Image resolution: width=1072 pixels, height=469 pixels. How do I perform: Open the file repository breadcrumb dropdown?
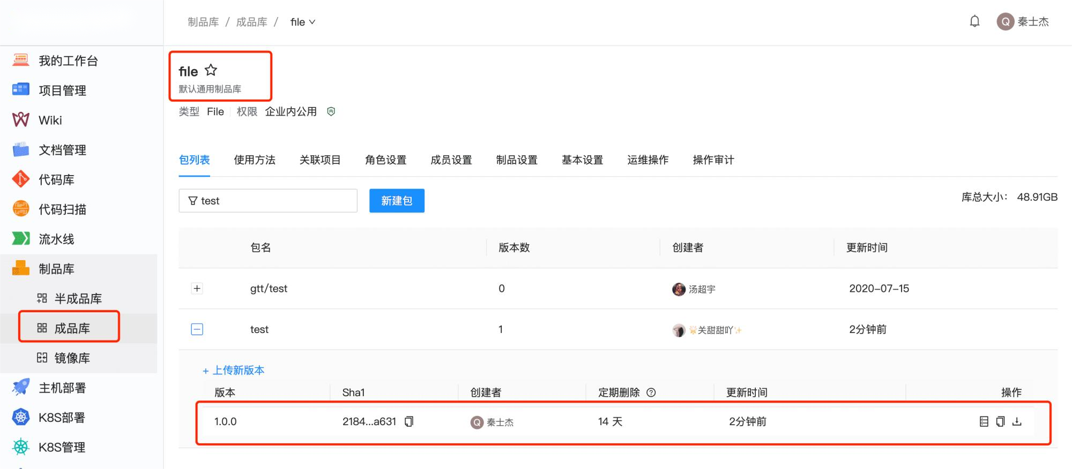pyautogui.click(x=303, y=22)
